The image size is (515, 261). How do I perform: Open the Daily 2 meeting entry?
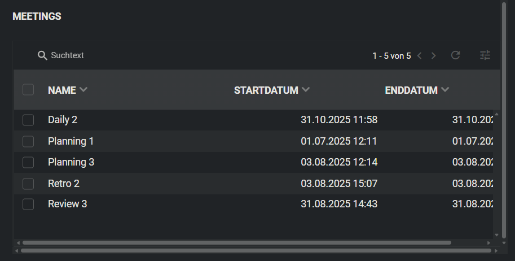click(x=63, y=120)
